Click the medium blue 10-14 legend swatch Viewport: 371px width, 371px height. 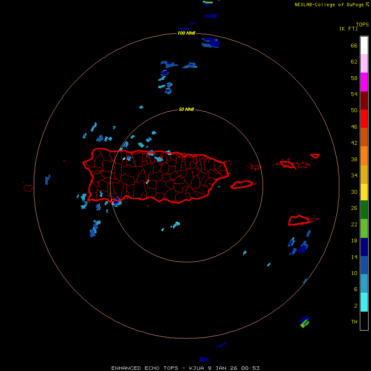click(x=364, y=265)
